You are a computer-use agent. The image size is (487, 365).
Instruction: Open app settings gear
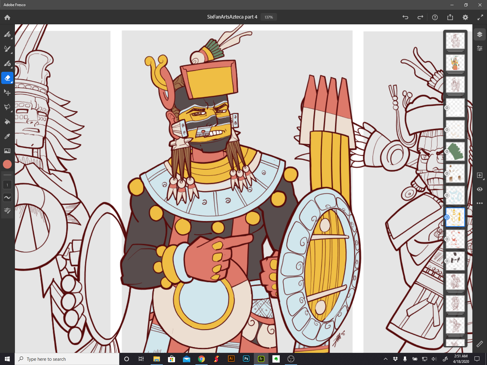(x=465, y=17)
